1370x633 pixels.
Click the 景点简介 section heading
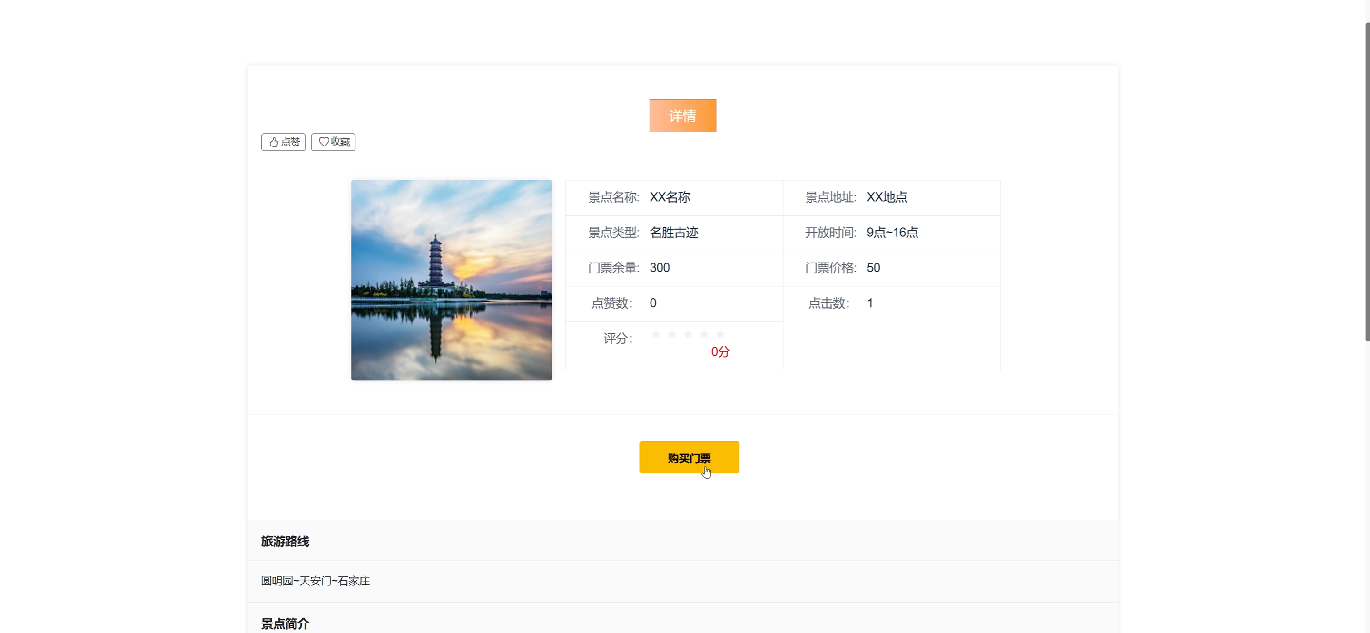coord(285,623)
